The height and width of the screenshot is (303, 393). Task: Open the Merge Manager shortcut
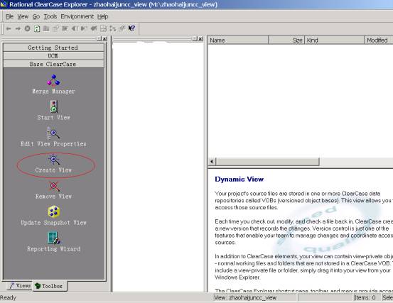(x=53, y=84)
